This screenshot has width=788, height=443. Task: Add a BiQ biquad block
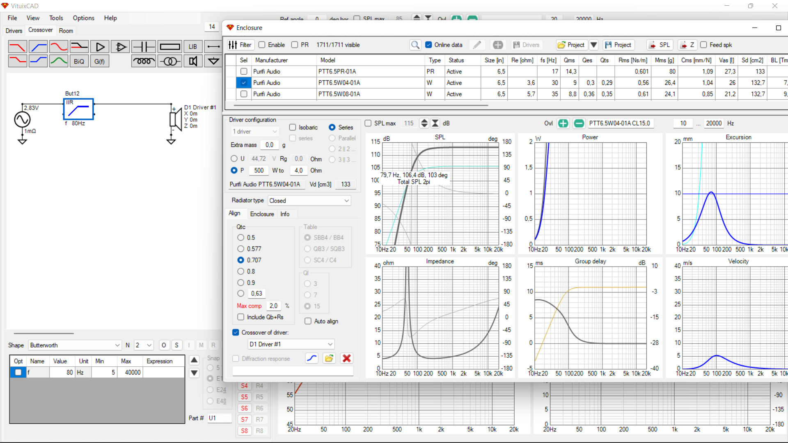tap(79, 61)
